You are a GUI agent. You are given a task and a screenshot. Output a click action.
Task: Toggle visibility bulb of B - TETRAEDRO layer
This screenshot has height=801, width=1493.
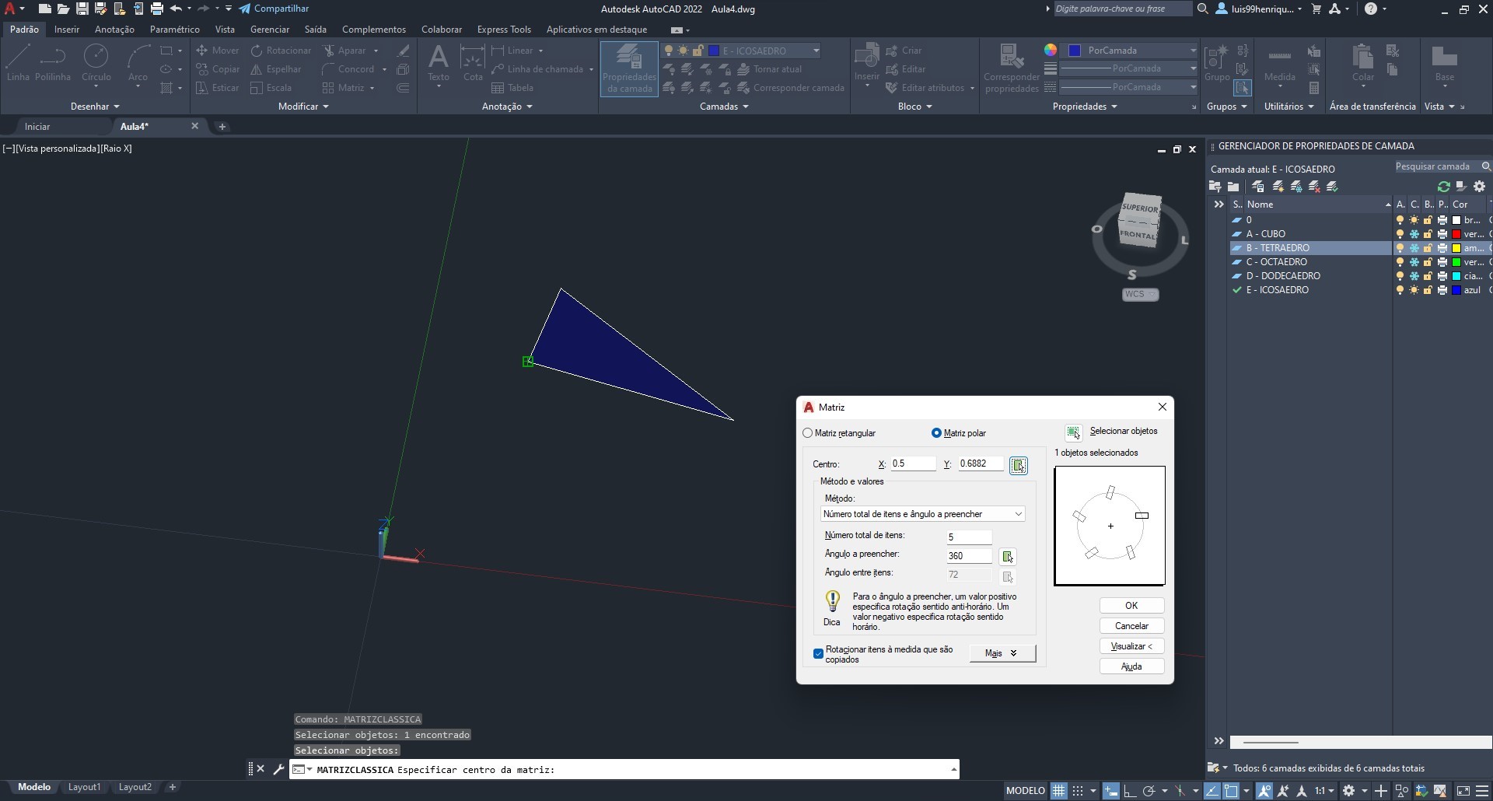[x=1400, y=248]
